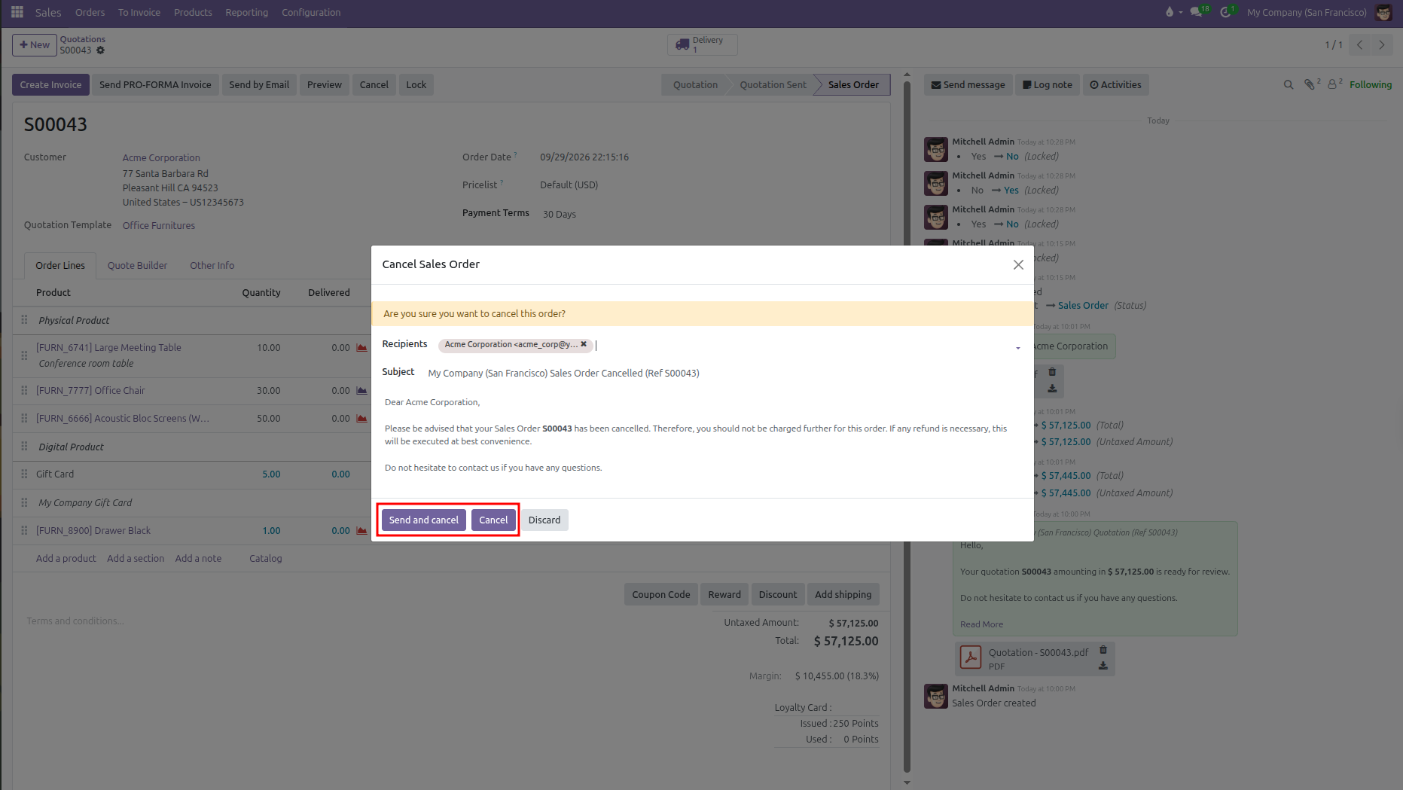Click the Log note button
This screenshot has height=790, width=1403.
1048,84
